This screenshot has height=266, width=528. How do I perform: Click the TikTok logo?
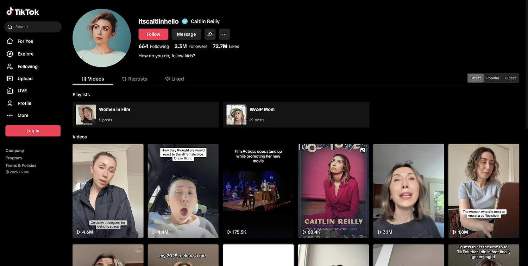[23, 12]
